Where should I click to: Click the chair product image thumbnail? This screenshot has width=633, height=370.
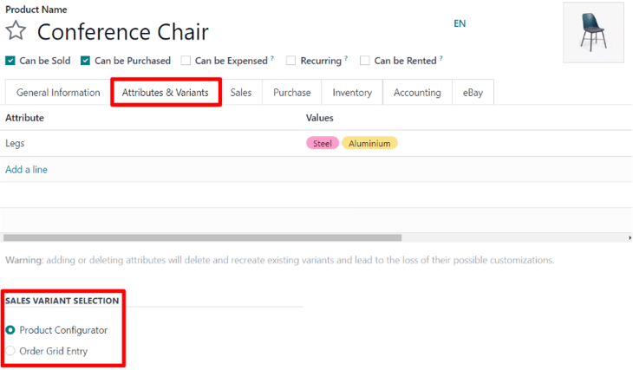(593, 32)
